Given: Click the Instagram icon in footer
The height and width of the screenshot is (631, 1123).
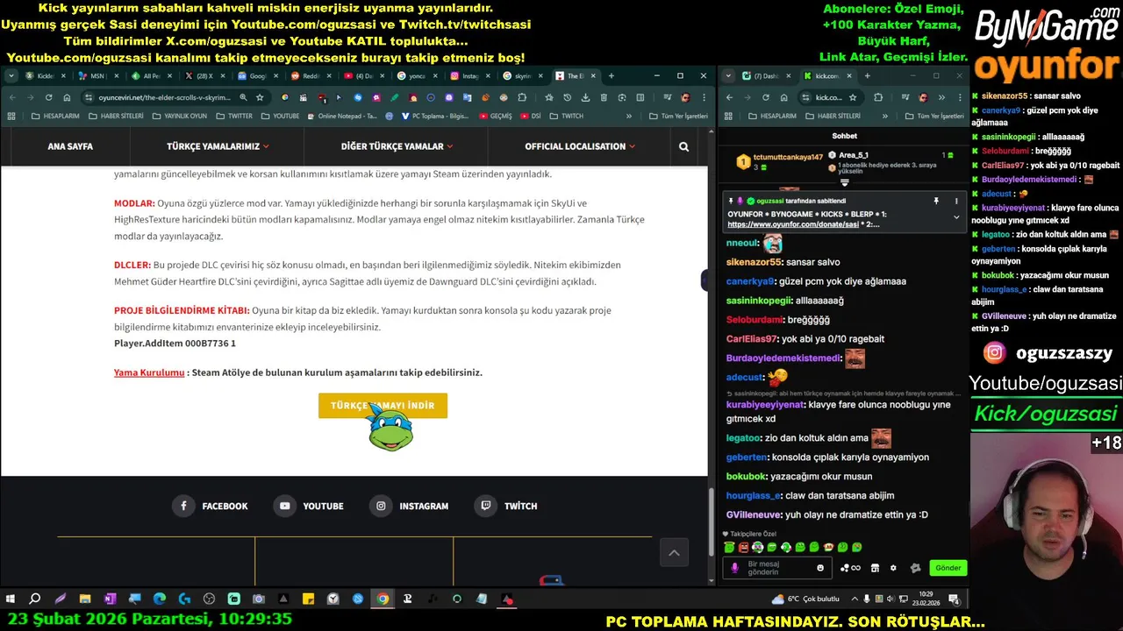Looking at the screenshot, I should coord(381,506).
